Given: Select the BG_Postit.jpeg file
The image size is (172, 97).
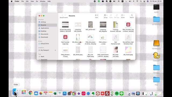Looking at the screenshot, I should tap(128, 51).
